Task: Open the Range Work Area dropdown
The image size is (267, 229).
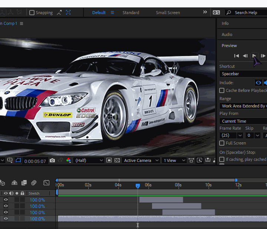Action: 243,106
